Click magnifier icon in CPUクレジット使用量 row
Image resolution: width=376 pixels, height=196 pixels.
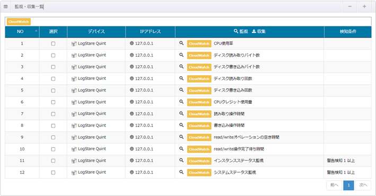181,102
